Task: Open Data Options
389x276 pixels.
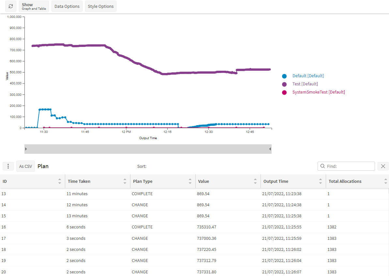Action: [67, 6]
